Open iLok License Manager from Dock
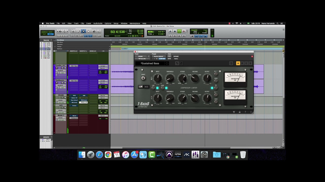325x182 pixels. point(178,154)
